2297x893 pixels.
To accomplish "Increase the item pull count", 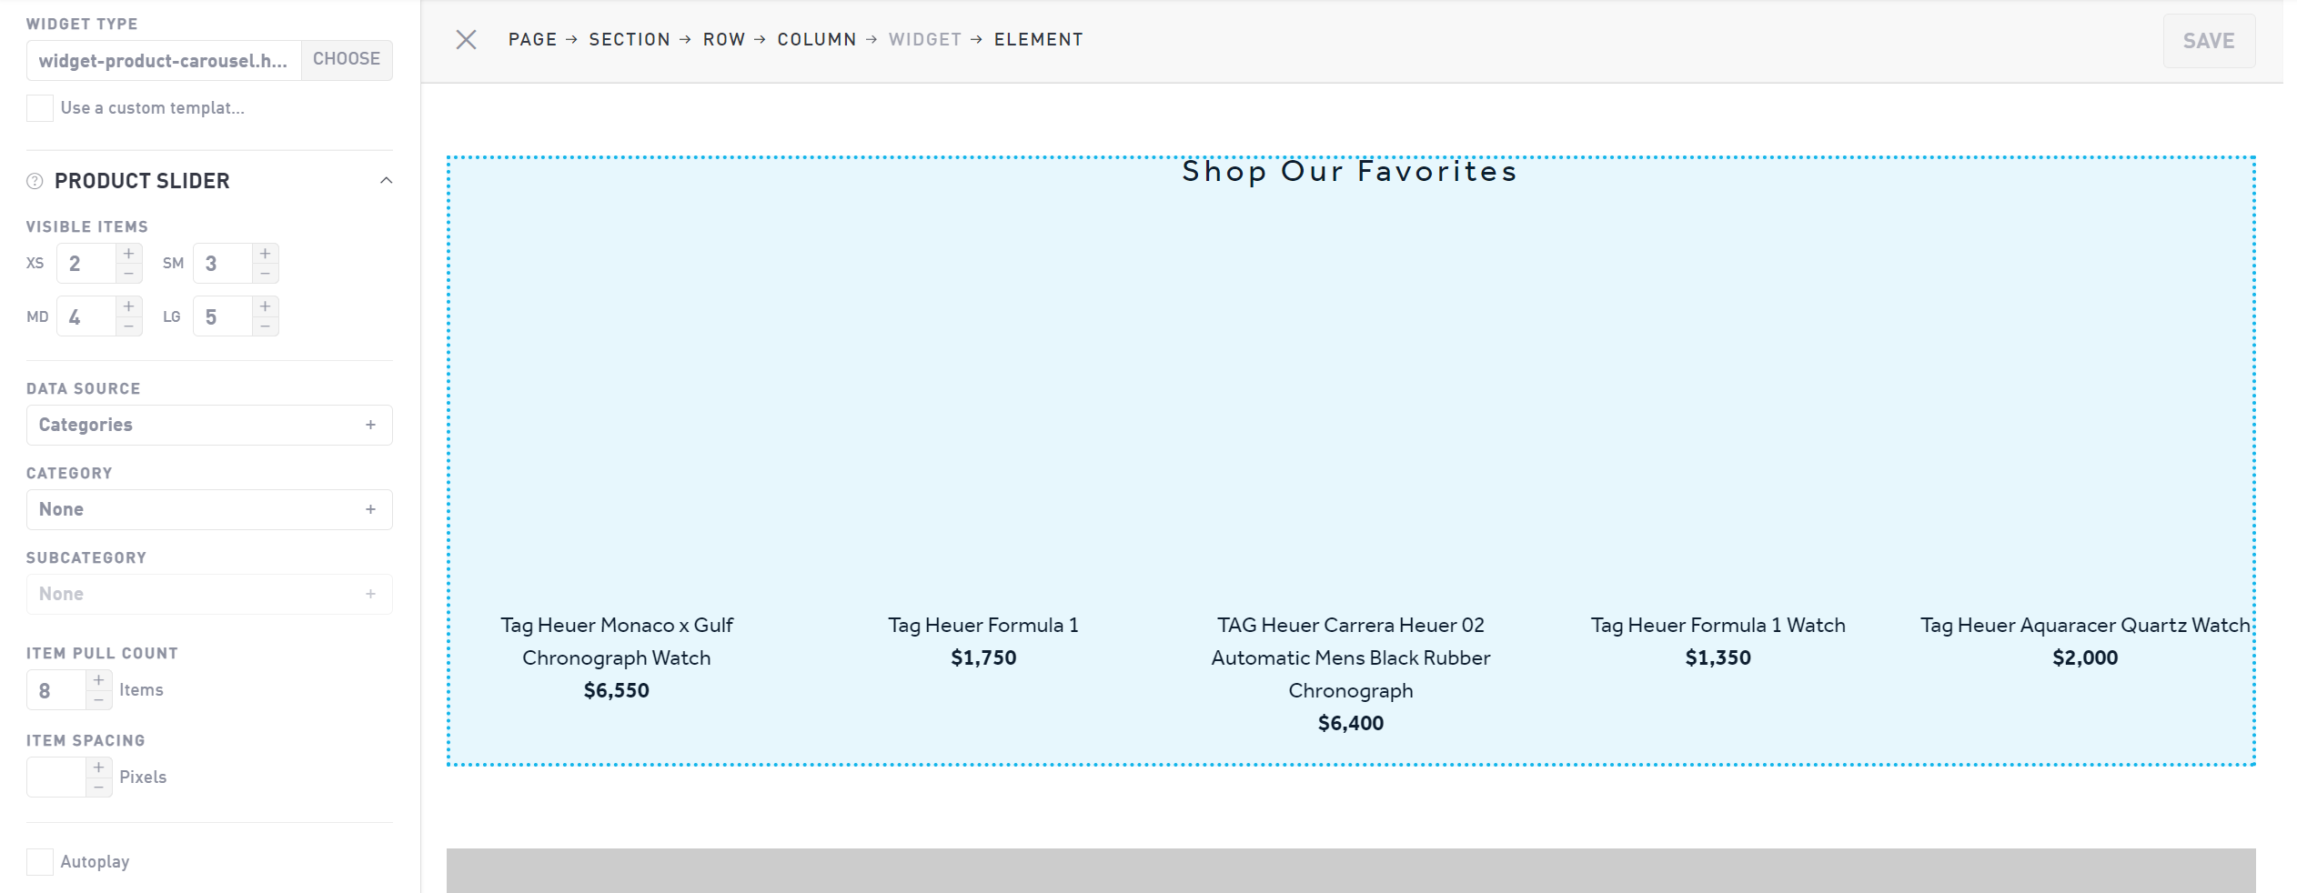I will click(99, 680).
